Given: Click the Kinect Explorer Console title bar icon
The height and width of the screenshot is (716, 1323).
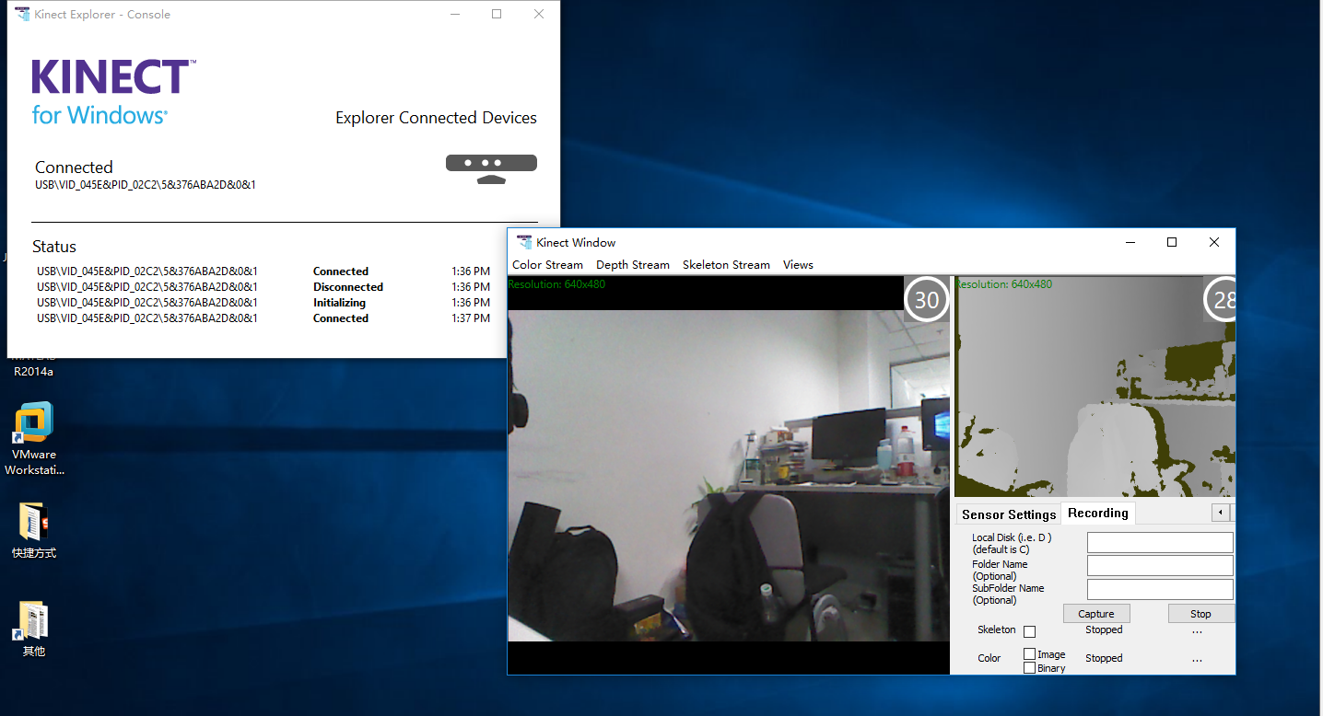Looking at the screenshot, I should point(22,14).
